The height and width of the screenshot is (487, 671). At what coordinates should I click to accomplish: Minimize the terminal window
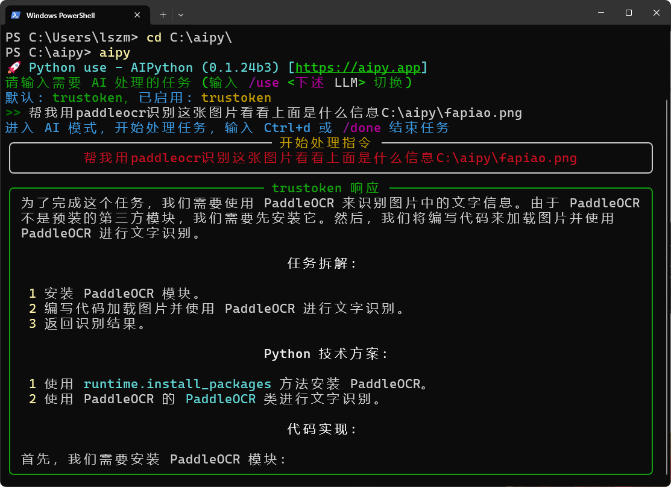(601, 13)
